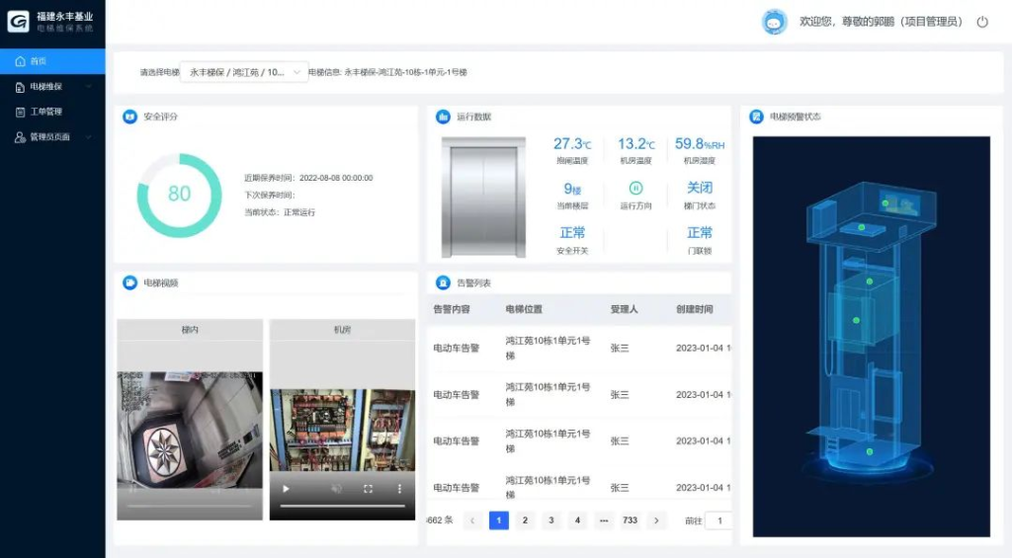Viewport: 1012px width, 558px height.
Task: Select 首页 in the sidebar
Action: [x=38, y=61]
